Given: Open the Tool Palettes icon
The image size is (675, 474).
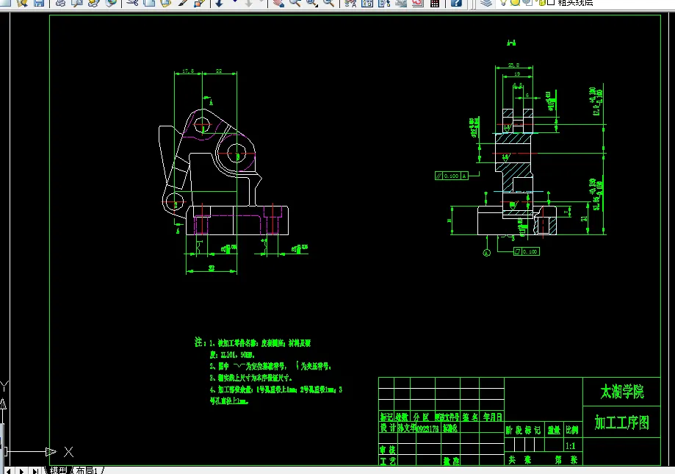Looking at the screenshot, I should (384, 3).
